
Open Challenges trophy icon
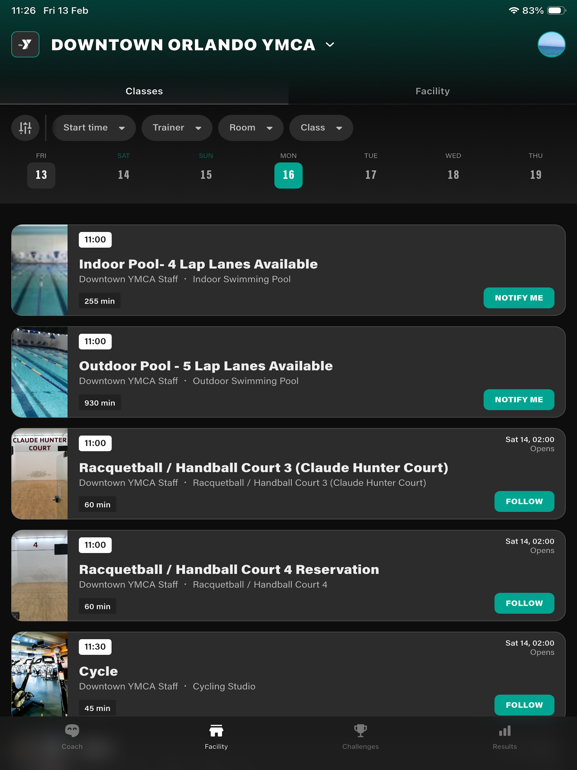click(x=360, y=731)
